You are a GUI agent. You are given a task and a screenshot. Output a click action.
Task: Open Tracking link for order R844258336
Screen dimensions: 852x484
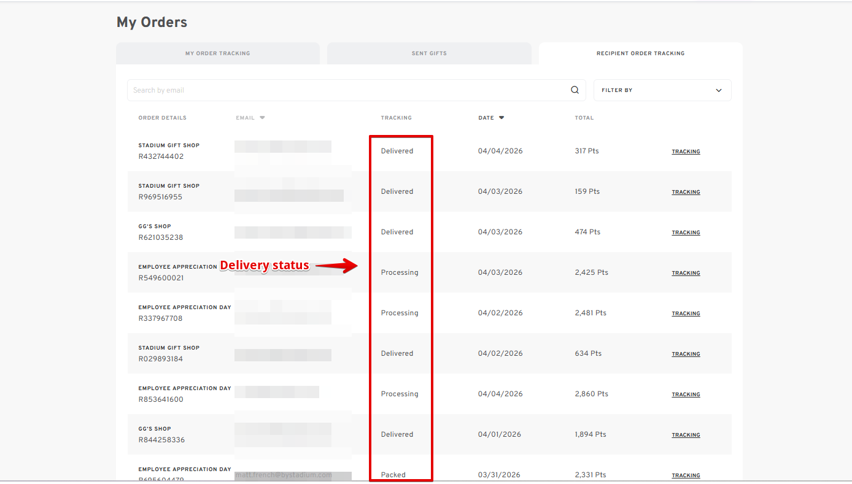[686, 435]
